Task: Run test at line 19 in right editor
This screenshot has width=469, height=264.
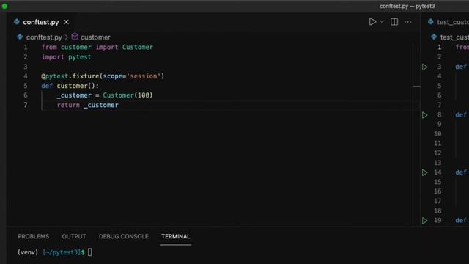Action: click(x=425, y=221)
